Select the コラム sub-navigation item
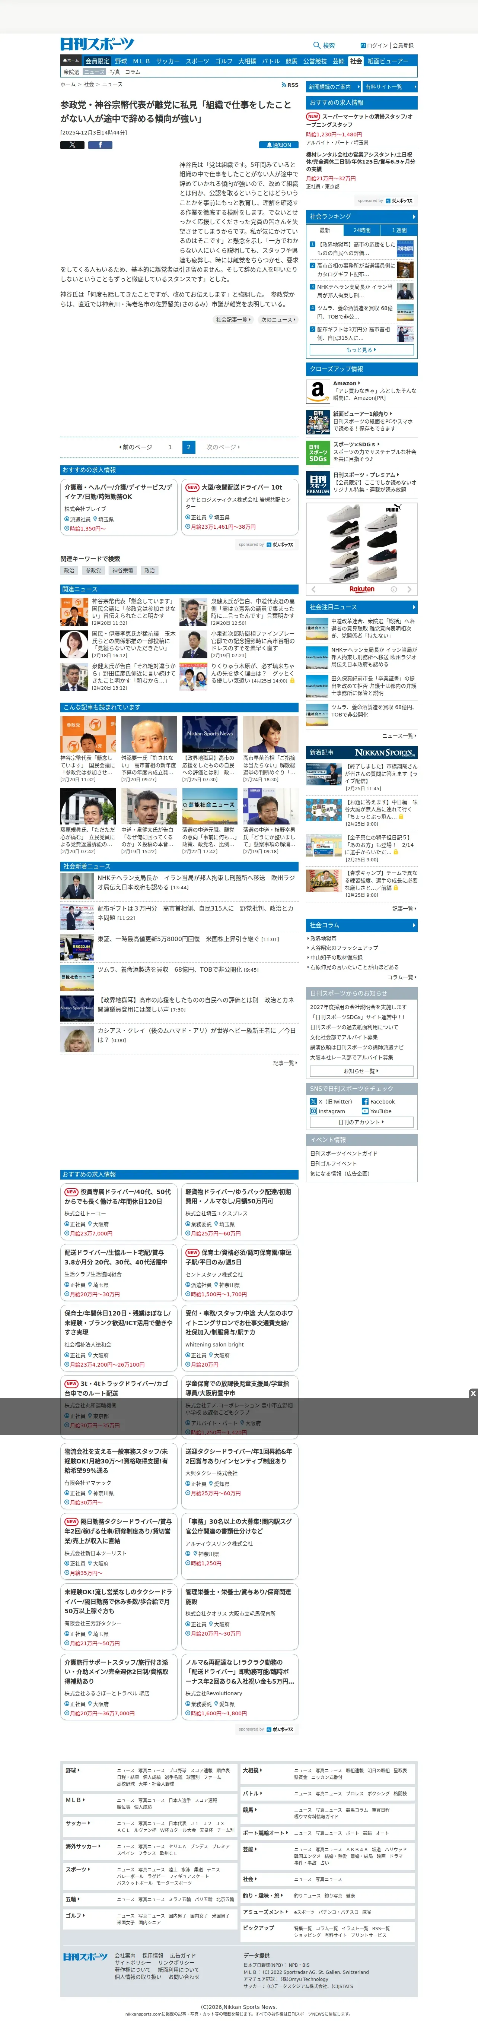 click(x=133, y=72)
